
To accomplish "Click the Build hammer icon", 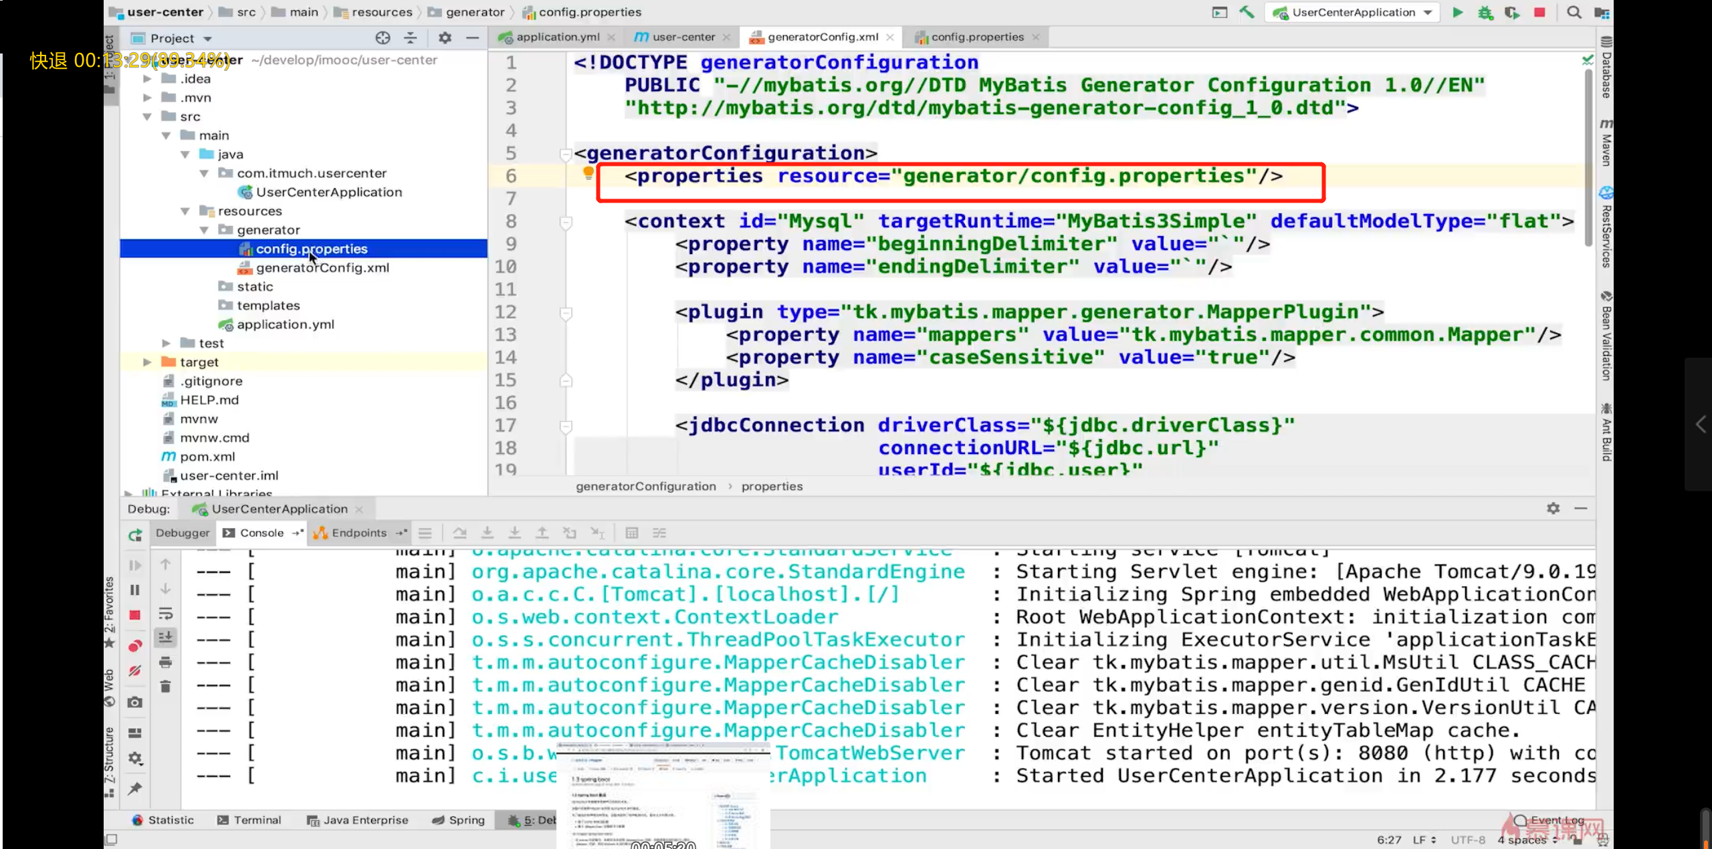I will point(1247,12).
